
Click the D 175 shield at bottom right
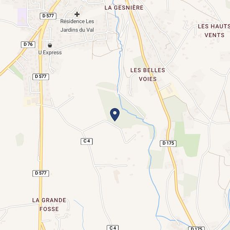(x=197, y=228)
